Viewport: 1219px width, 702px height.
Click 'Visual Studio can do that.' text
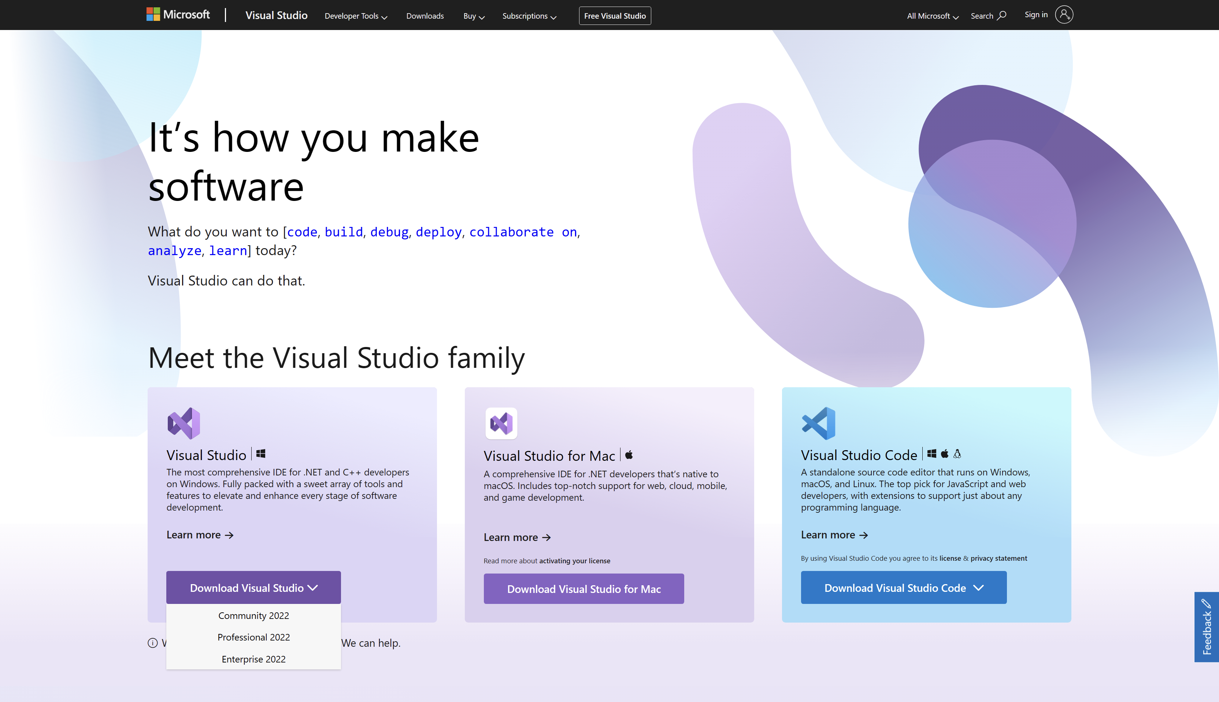[x=226, y=281]
